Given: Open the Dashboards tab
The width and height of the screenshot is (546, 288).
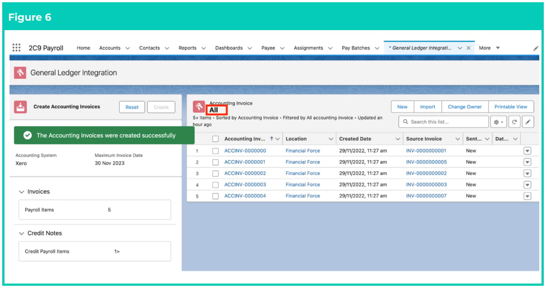Looking at the screenshot, I should [x=229, y=48].
